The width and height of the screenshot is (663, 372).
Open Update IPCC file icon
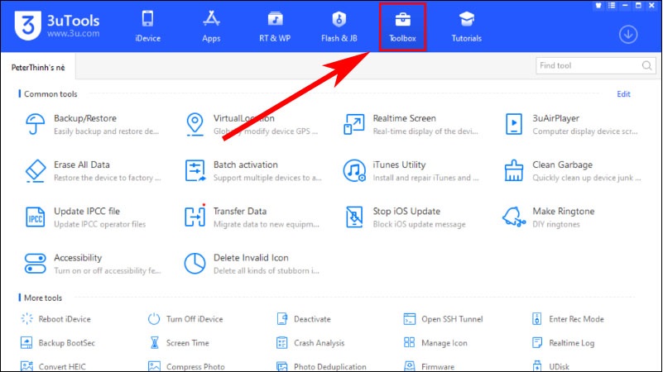(x=35, y=217)
